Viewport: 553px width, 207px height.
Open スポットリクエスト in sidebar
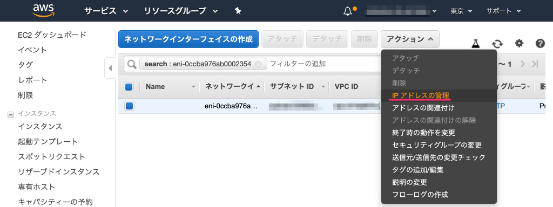tap(51, 157)
